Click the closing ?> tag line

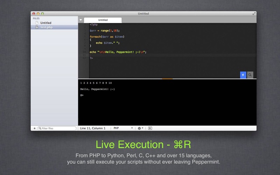[x=91, y=58]
